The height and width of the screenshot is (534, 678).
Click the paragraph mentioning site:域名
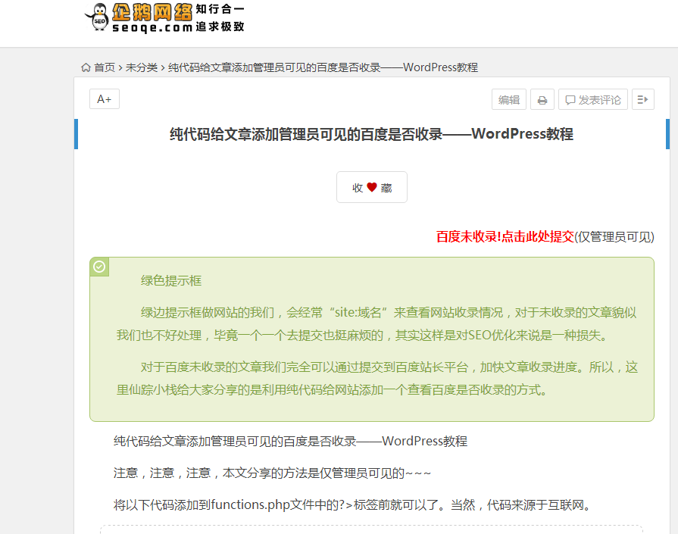tap(376, 323)
